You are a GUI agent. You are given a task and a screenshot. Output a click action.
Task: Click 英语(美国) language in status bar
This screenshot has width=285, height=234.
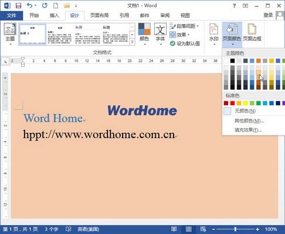pyautogui.click(x=89, y=229)
